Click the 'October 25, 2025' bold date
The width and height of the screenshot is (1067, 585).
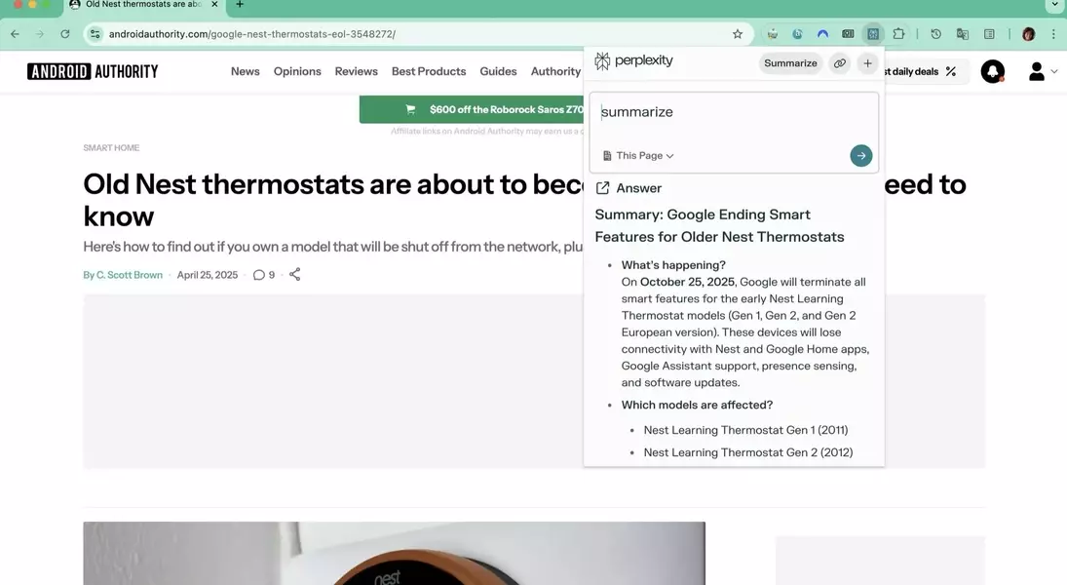point(687,282)
